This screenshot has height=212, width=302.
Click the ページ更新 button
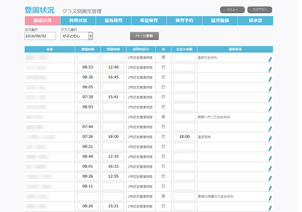pos(144,36)
